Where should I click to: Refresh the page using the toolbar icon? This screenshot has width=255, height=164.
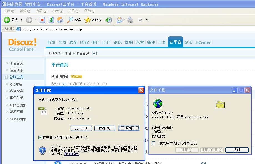coord(51,20)
